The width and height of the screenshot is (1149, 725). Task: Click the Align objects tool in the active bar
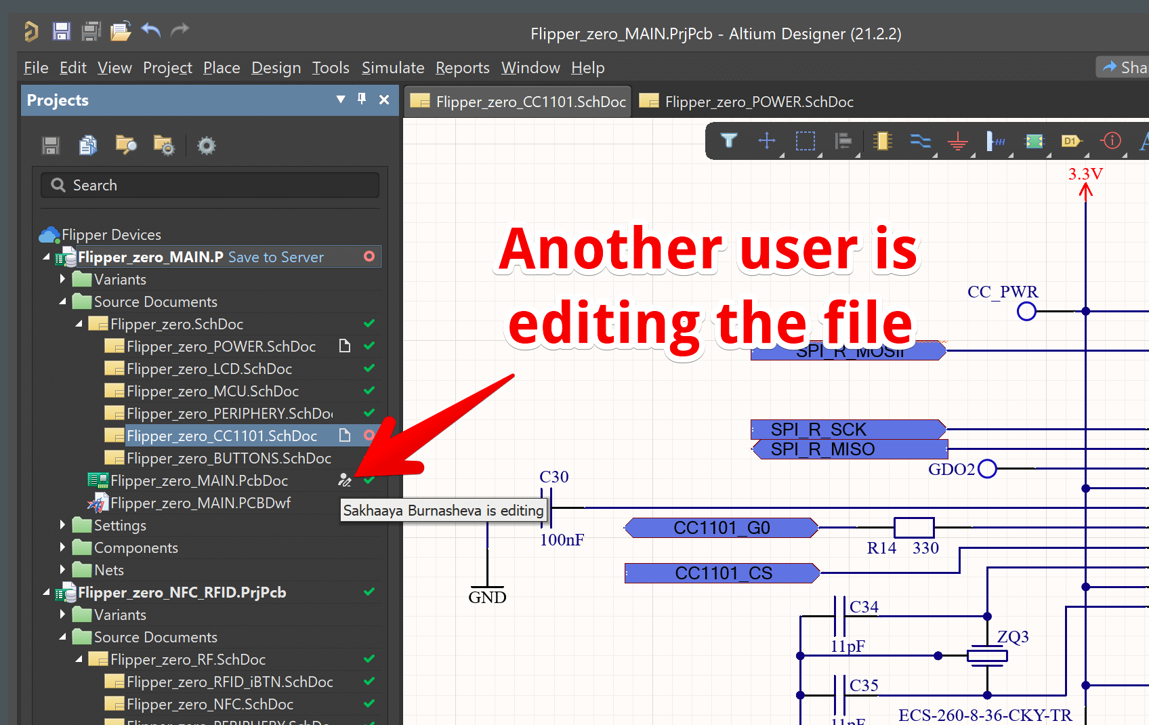pyautogui.click(x=843, y=141)
